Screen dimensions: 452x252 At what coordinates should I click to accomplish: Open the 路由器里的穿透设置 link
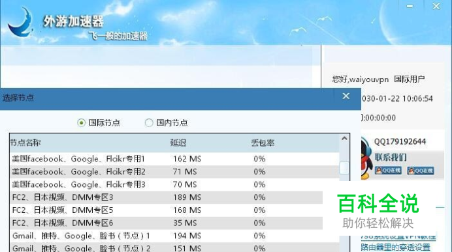pyautogui.click(x=395, y=247)
